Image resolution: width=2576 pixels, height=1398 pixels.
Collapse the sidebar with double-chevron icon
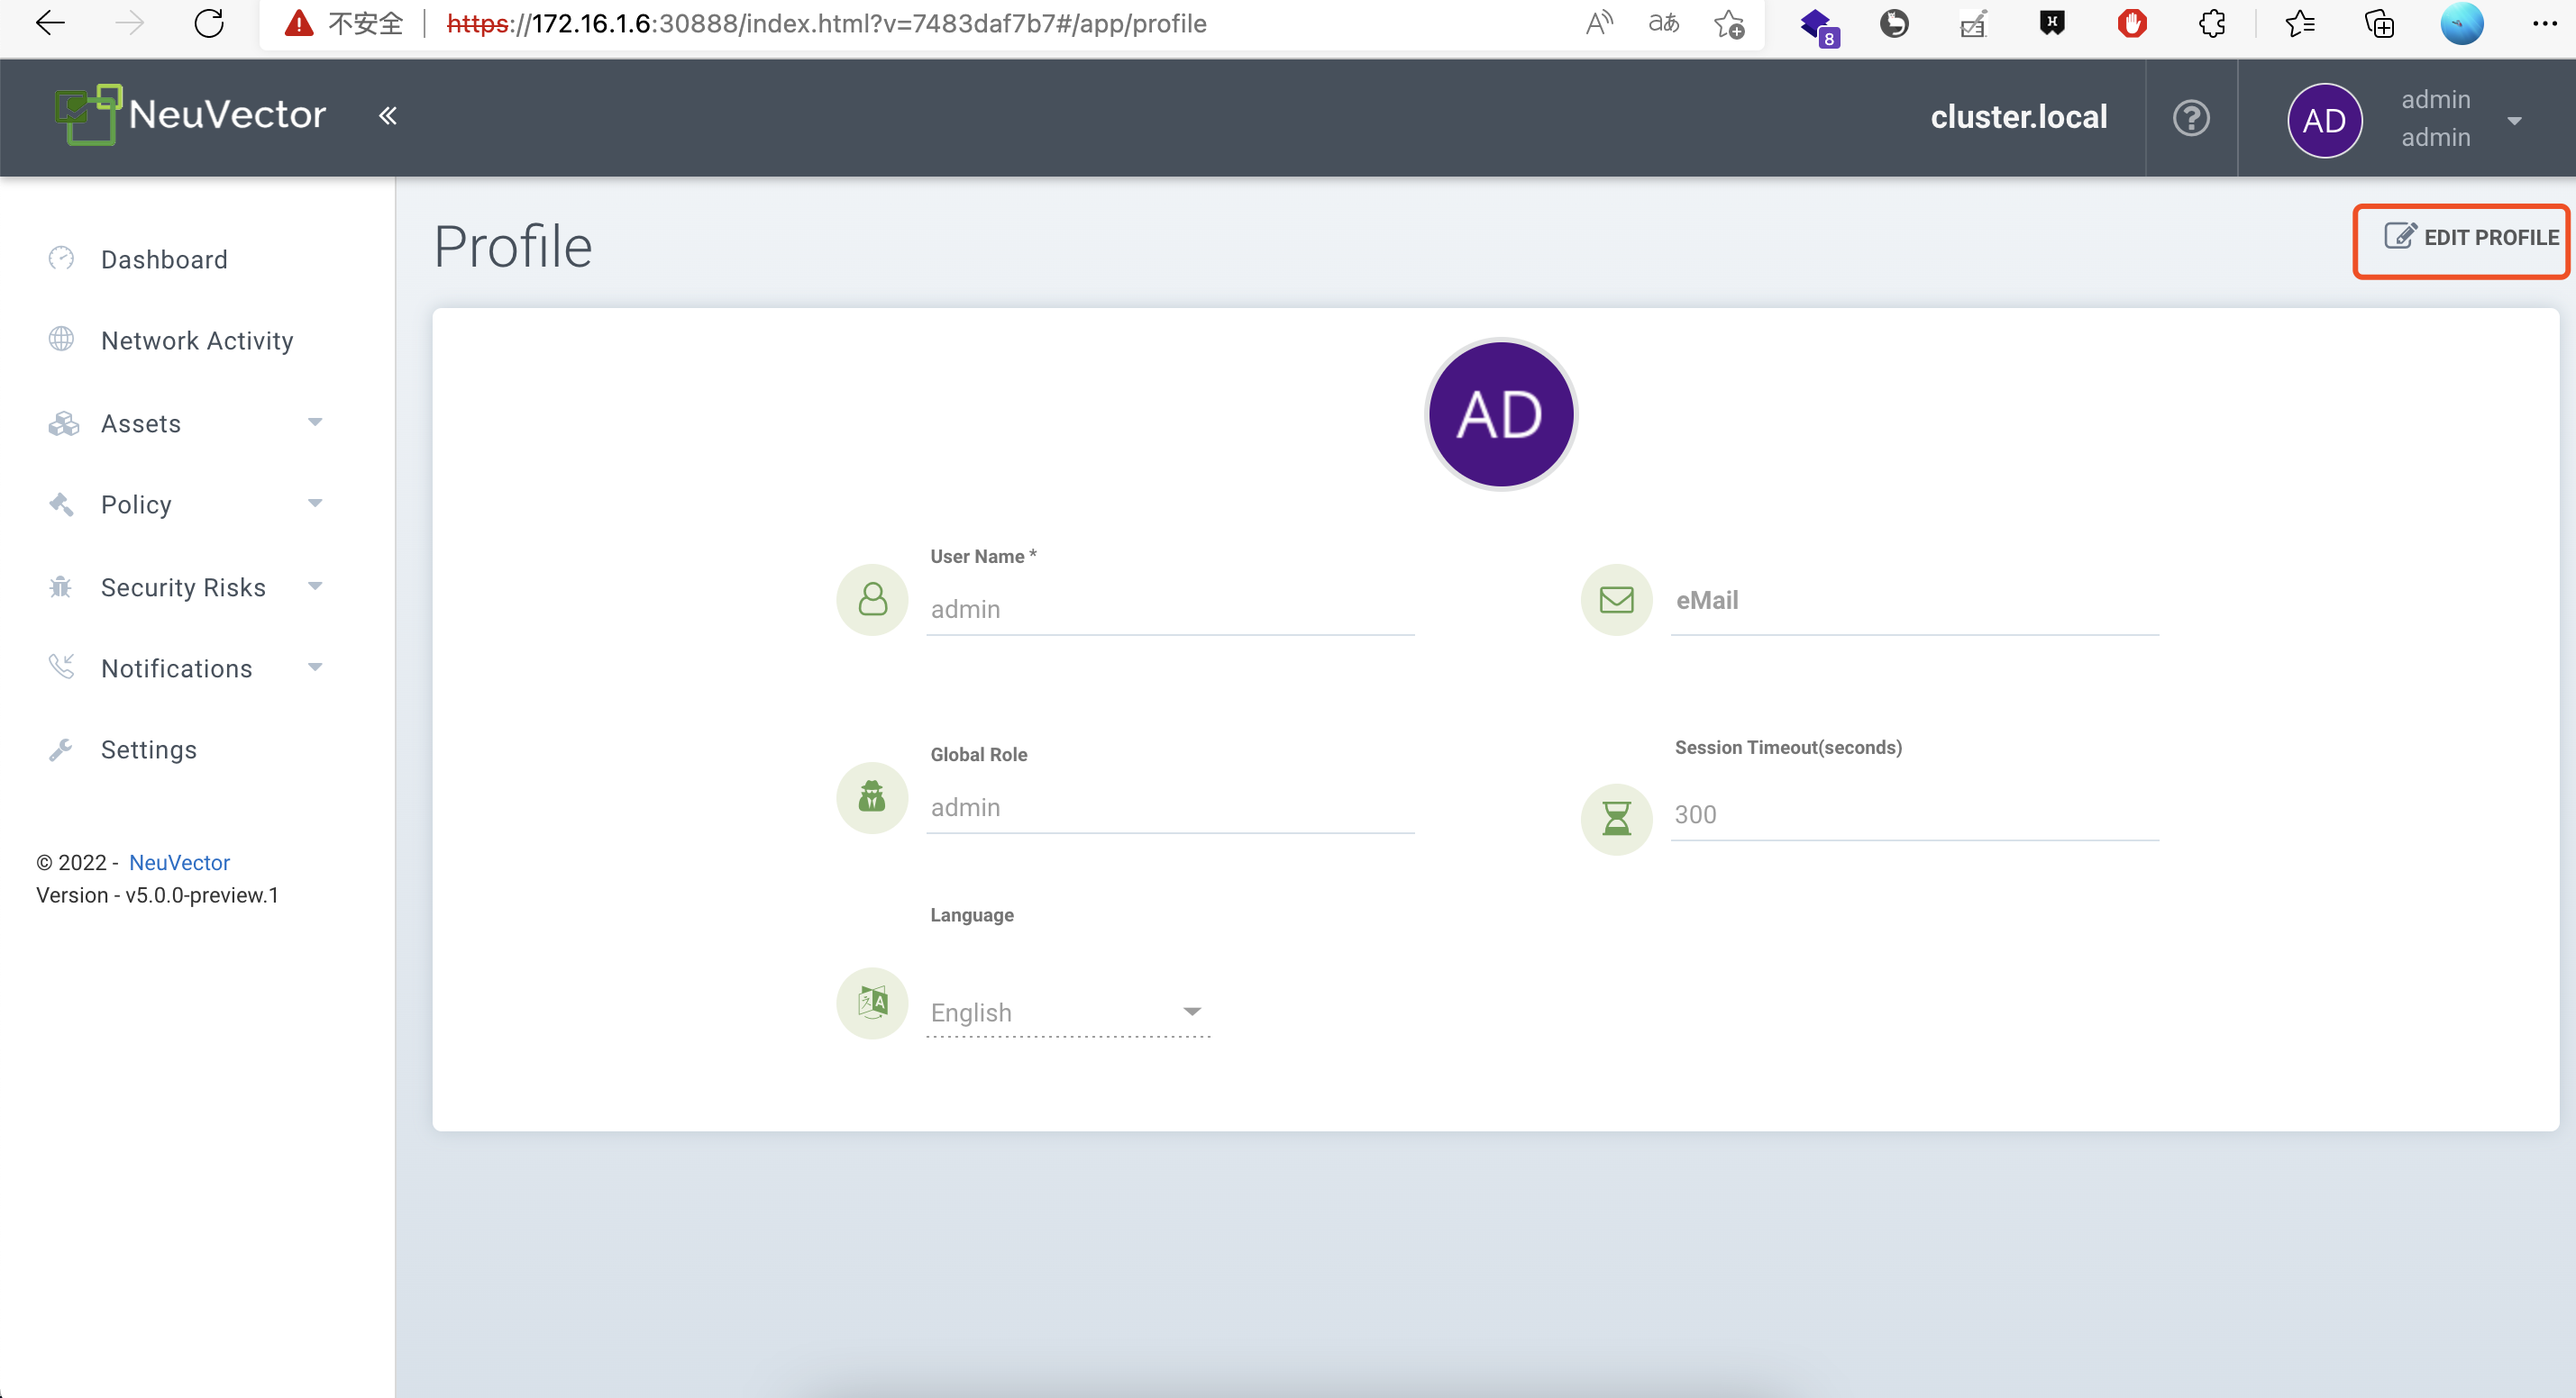[x=388, y=116]
